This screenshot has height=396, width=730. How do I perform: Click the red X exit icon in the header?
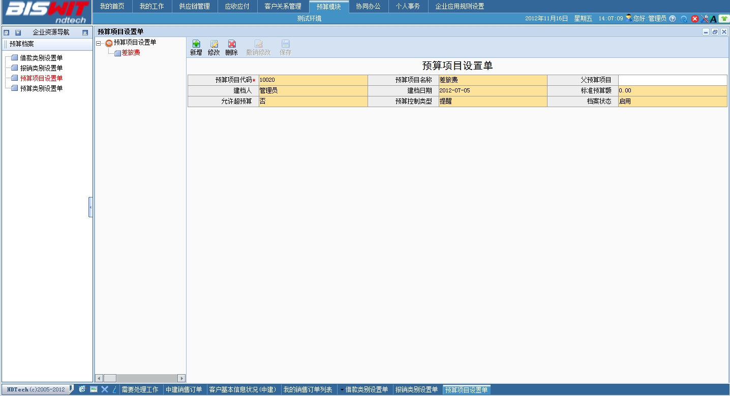coord(695,19)
